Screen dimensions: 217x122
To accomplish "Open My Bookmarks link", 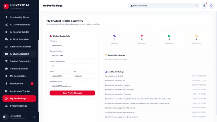I will (19, 76).
